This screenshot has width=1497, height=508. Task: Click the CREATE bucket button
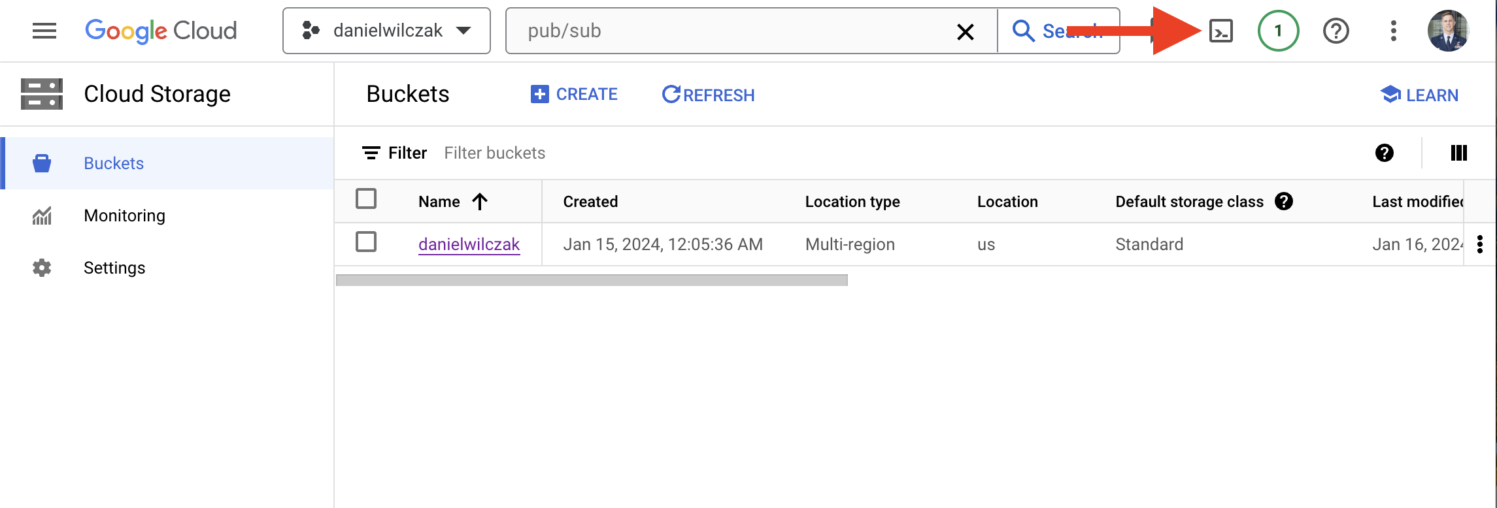click(574, 95)
